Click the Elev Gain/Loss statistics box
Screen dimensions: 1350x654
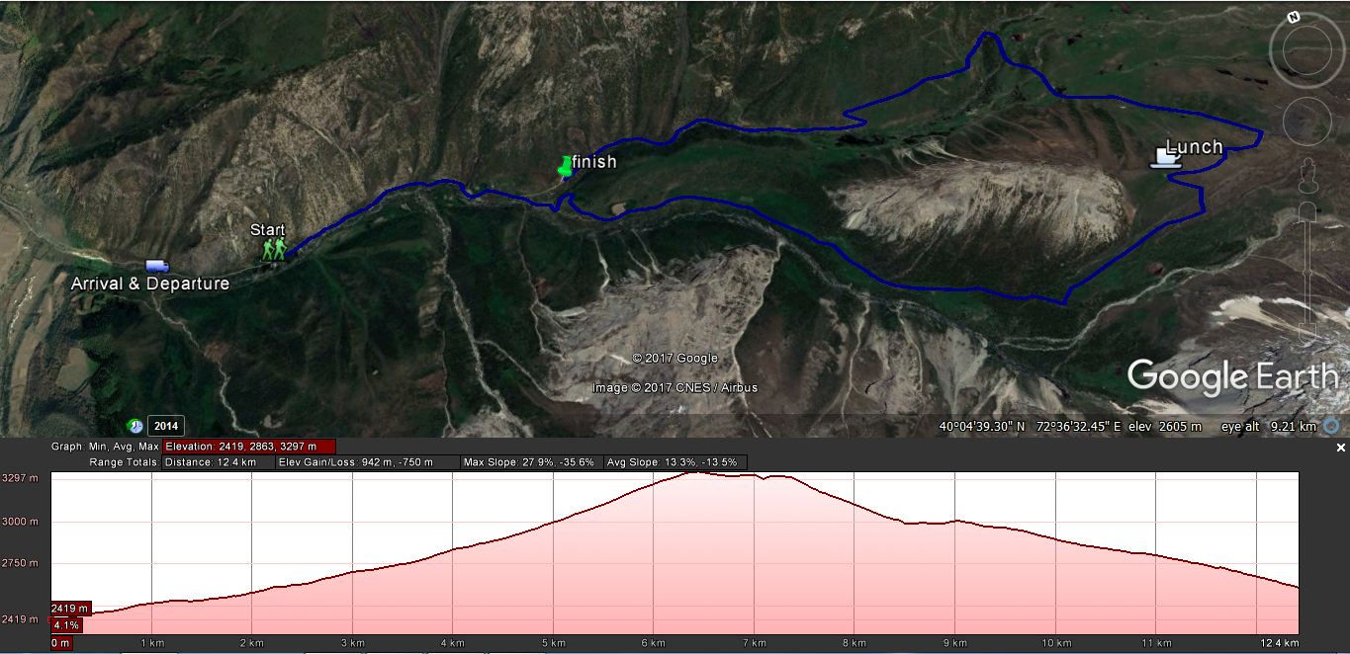click(x=368, y=462)
